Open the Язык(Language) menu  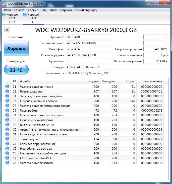coord(86,10)
